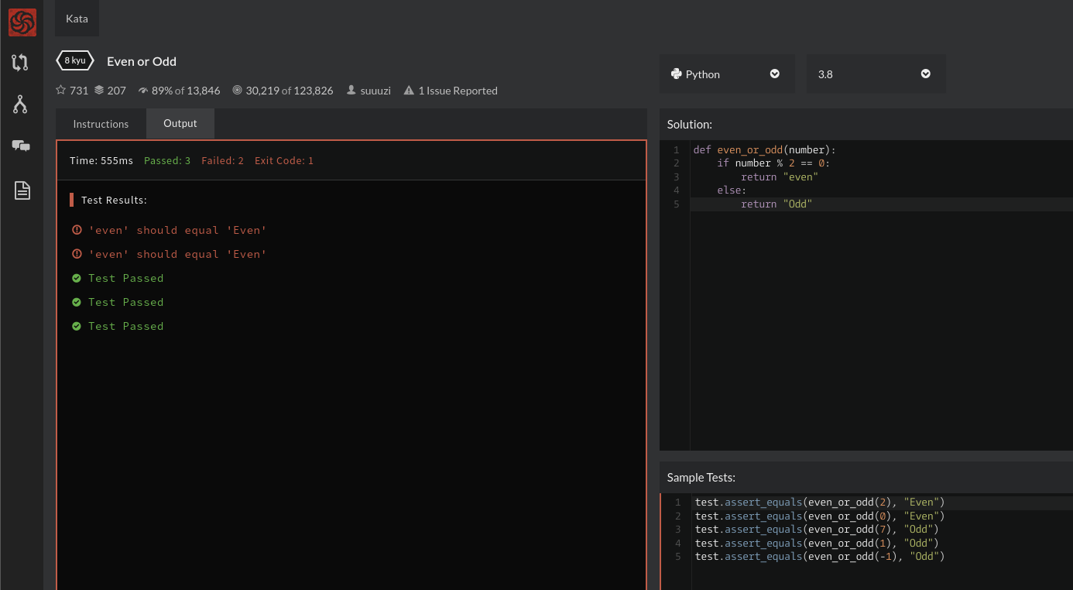The width and height of the screenshot is (1073, 590).
Task: Click the Even or Odd kata title
Action: (142, 61)
